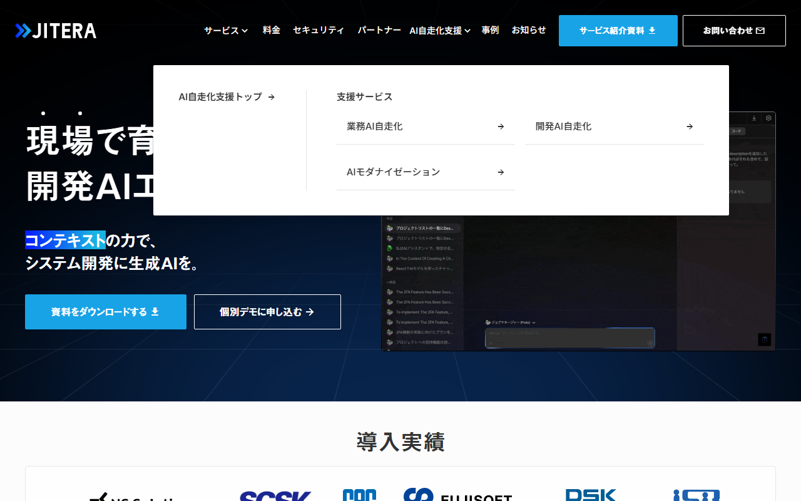The image size is (801, 501).
Task: Go to the セキュリティ page
Action: click(x=319, y=30)
